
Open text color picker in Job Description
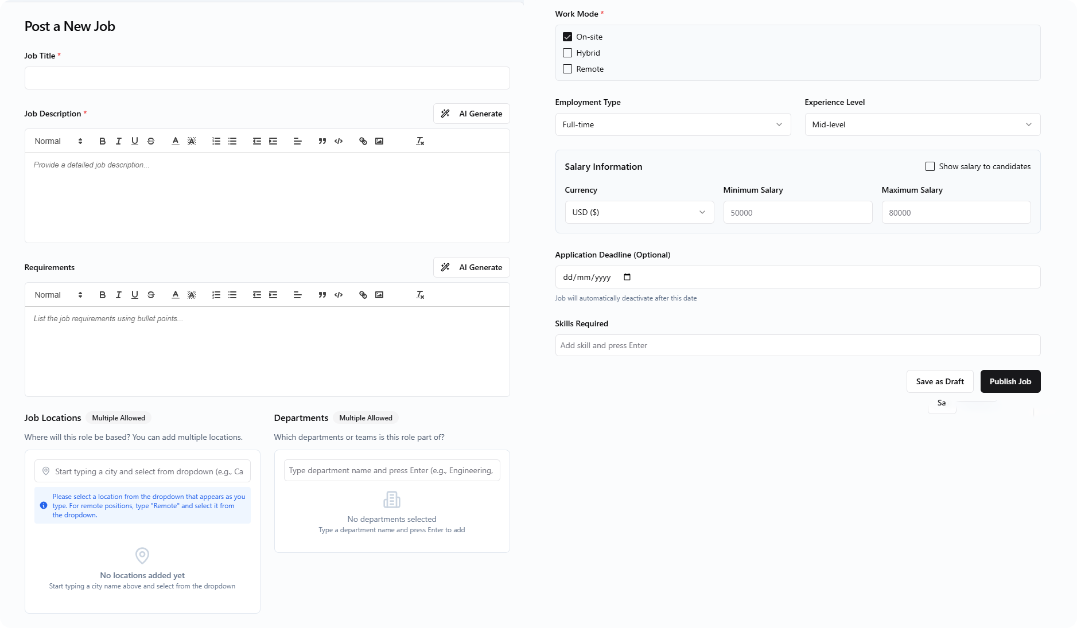(176, 141)
